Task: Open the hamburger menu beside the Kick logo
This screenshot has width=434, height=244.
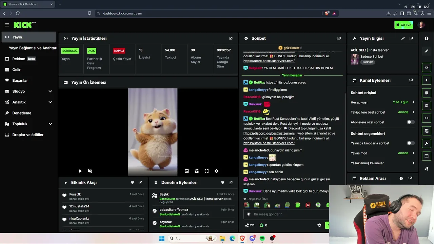Action: [7, 25]
